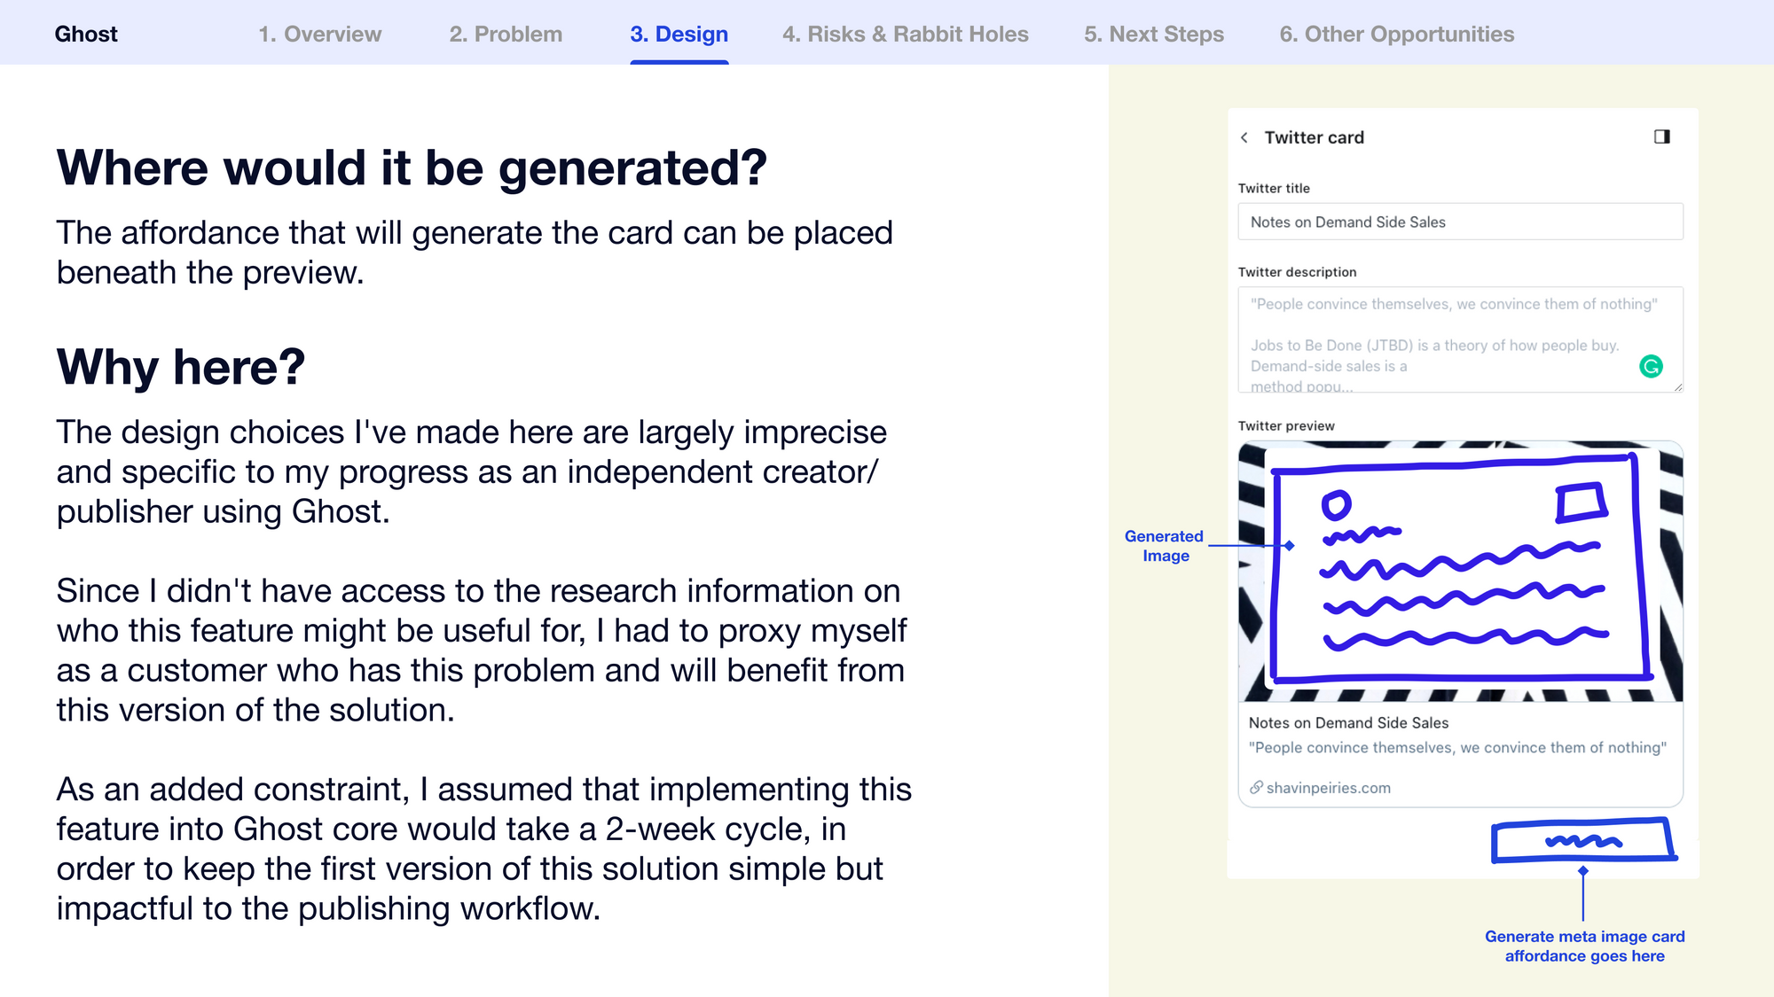Click the Twitter title input field
Viewport: 1774px width, 997px height.
[1460, 222]
